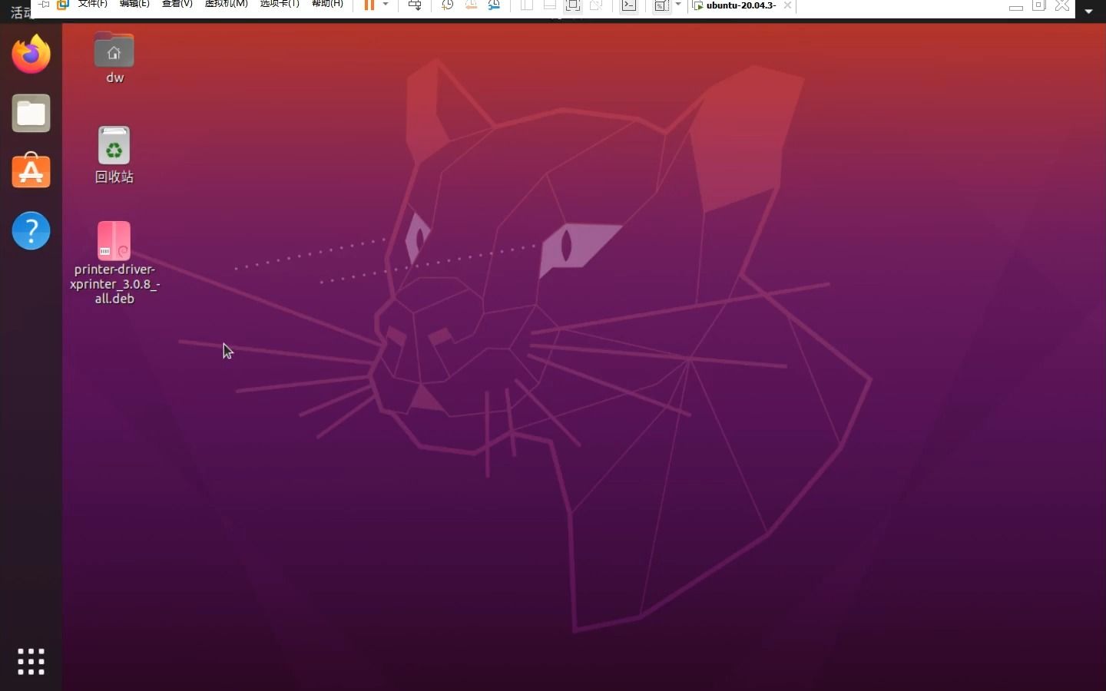Take a snapshot of the virtual machine

[447, 5]
